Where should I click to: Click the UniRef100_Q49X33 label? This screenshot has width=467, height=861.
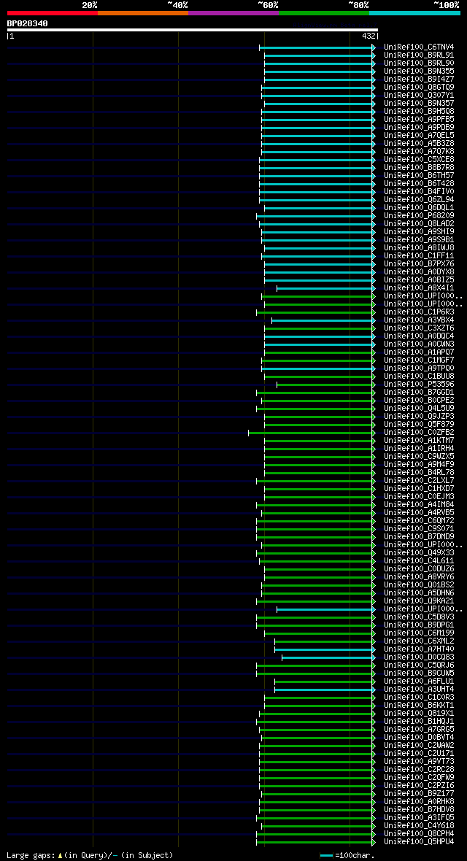pyautogui.click(x=419, y=553)
